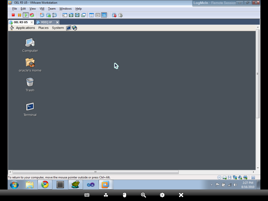Open the View menu
268x201 pixels.
[x=32, y=9]
